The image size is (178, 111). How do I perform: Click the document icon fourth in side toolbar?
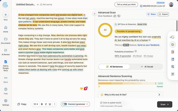(x=173, y=59)
